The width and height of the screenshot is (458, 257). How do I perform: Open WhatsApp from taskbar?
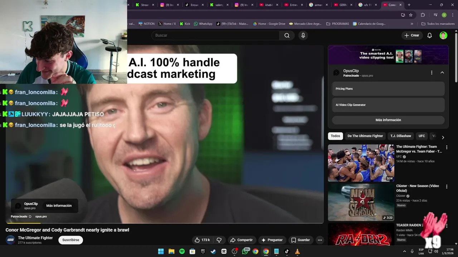[x=245, y=251]
